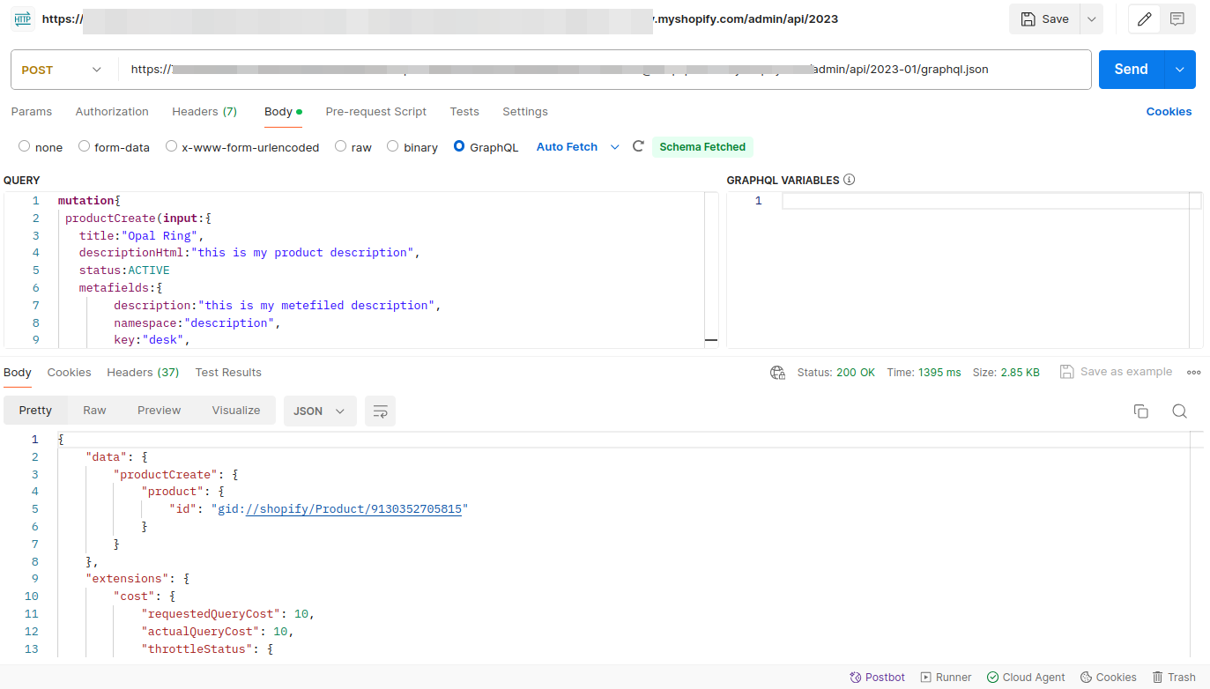Toggle word wrap icon in response

tap(380, 411)
